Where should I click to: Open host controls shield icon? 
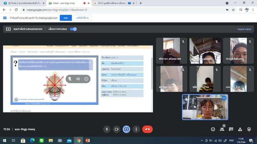pyautogui.click(x=249, y=129)
